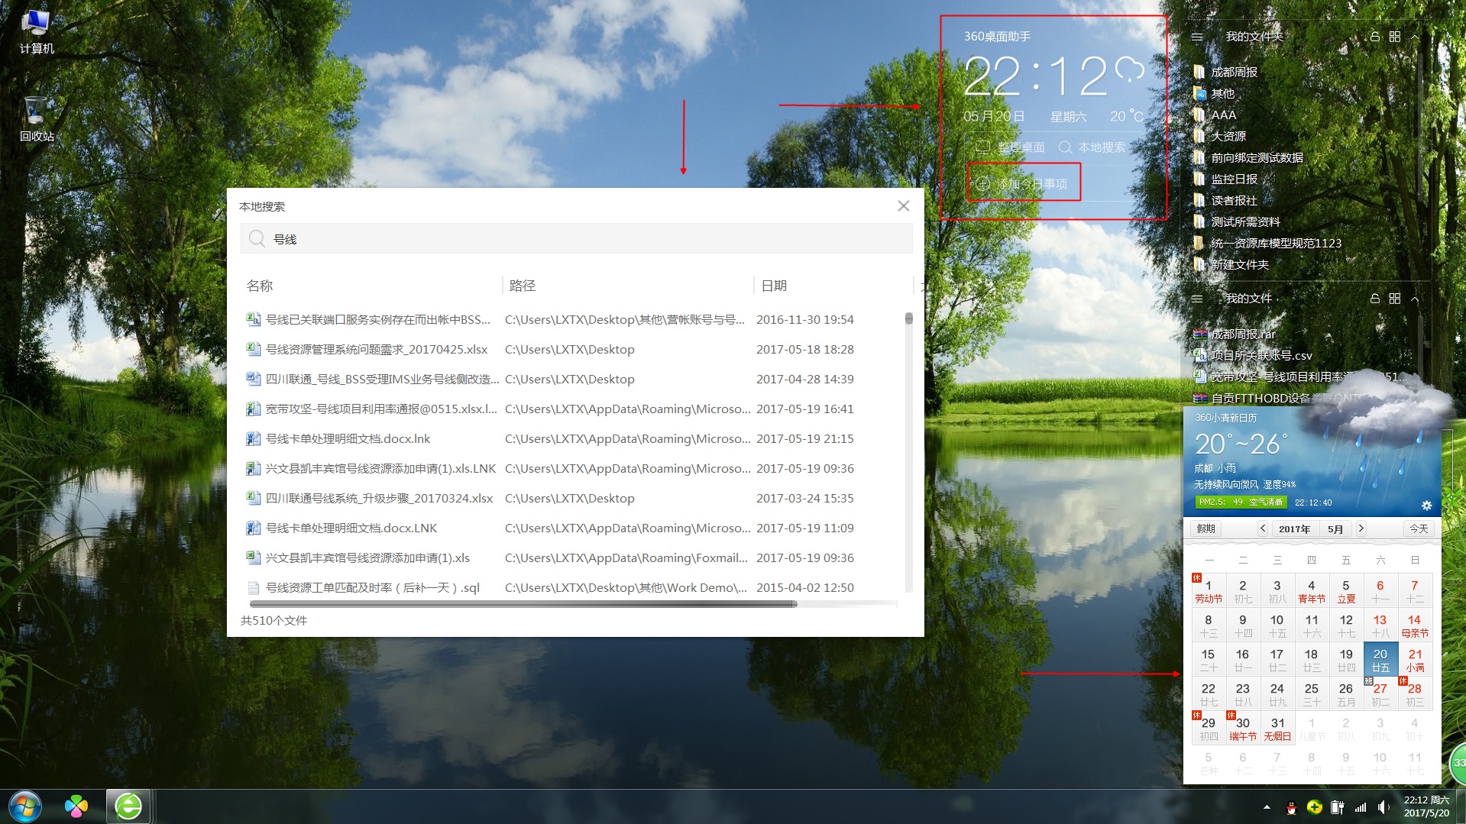Click grid view icon in 我的文件夹 panel

[x=1394, y=37]
